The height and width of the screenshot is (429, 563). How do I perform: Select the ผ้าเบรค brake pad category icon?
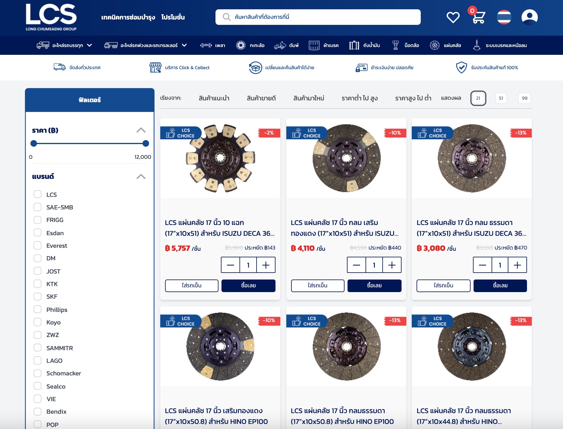[314, 45]
